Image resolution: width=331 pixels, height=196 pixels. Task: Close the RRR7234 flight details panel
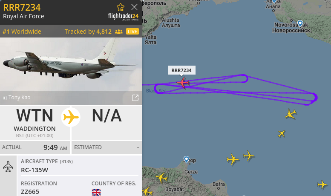pos(135,7)
